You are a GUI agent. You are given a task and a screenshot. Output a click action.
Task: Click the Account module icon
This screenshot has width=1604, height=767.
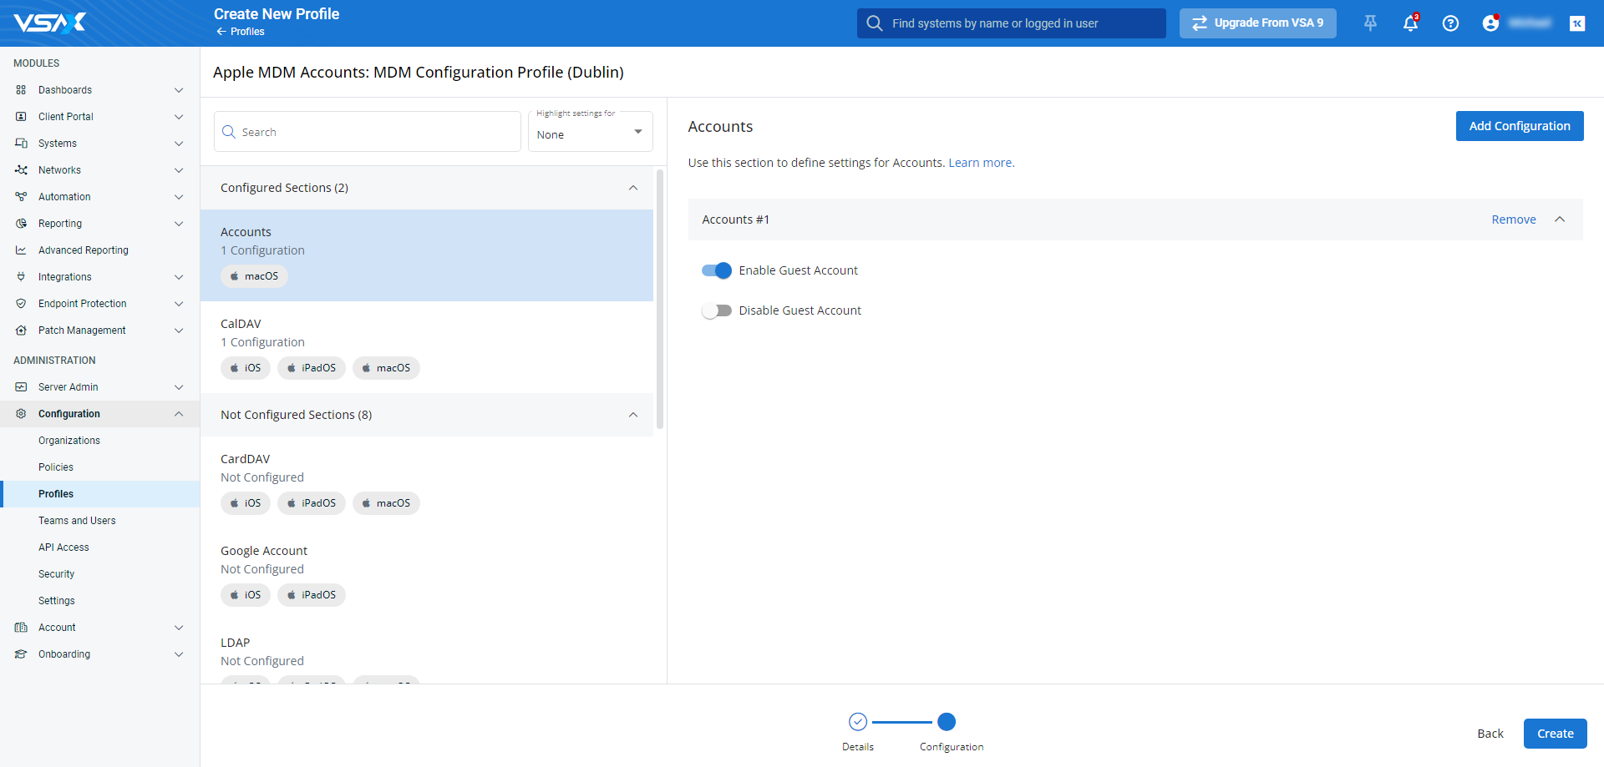21,628
